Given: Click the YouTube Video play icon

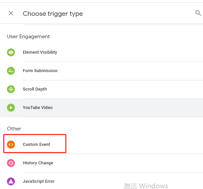Looking at the screenshot, I should [11, 108].
